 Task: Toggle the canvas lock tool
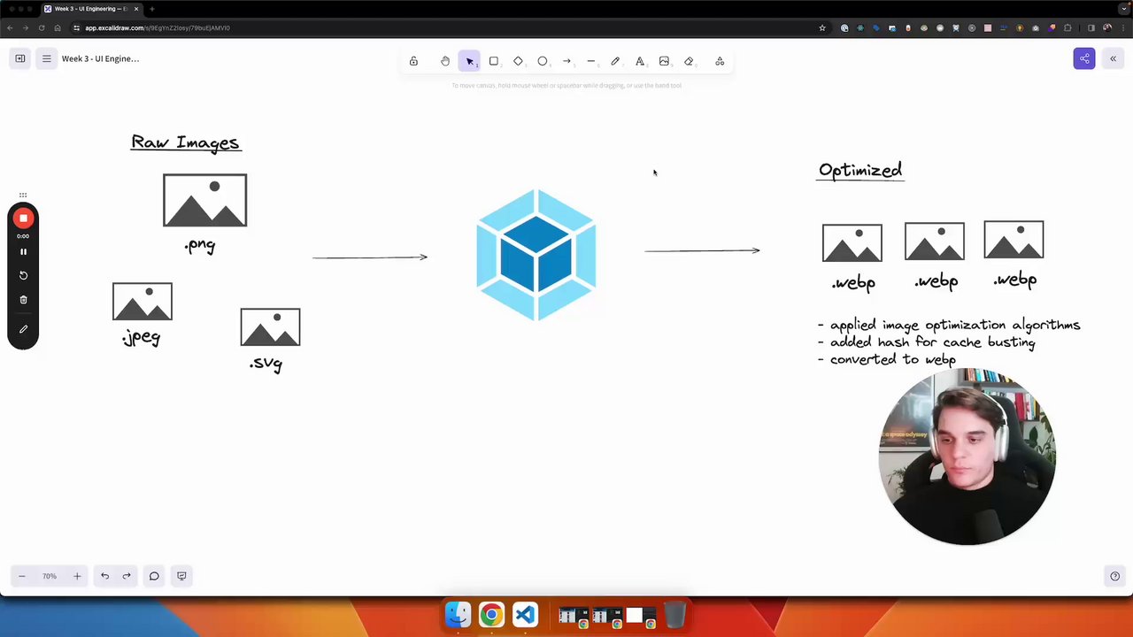pos(413,61)
